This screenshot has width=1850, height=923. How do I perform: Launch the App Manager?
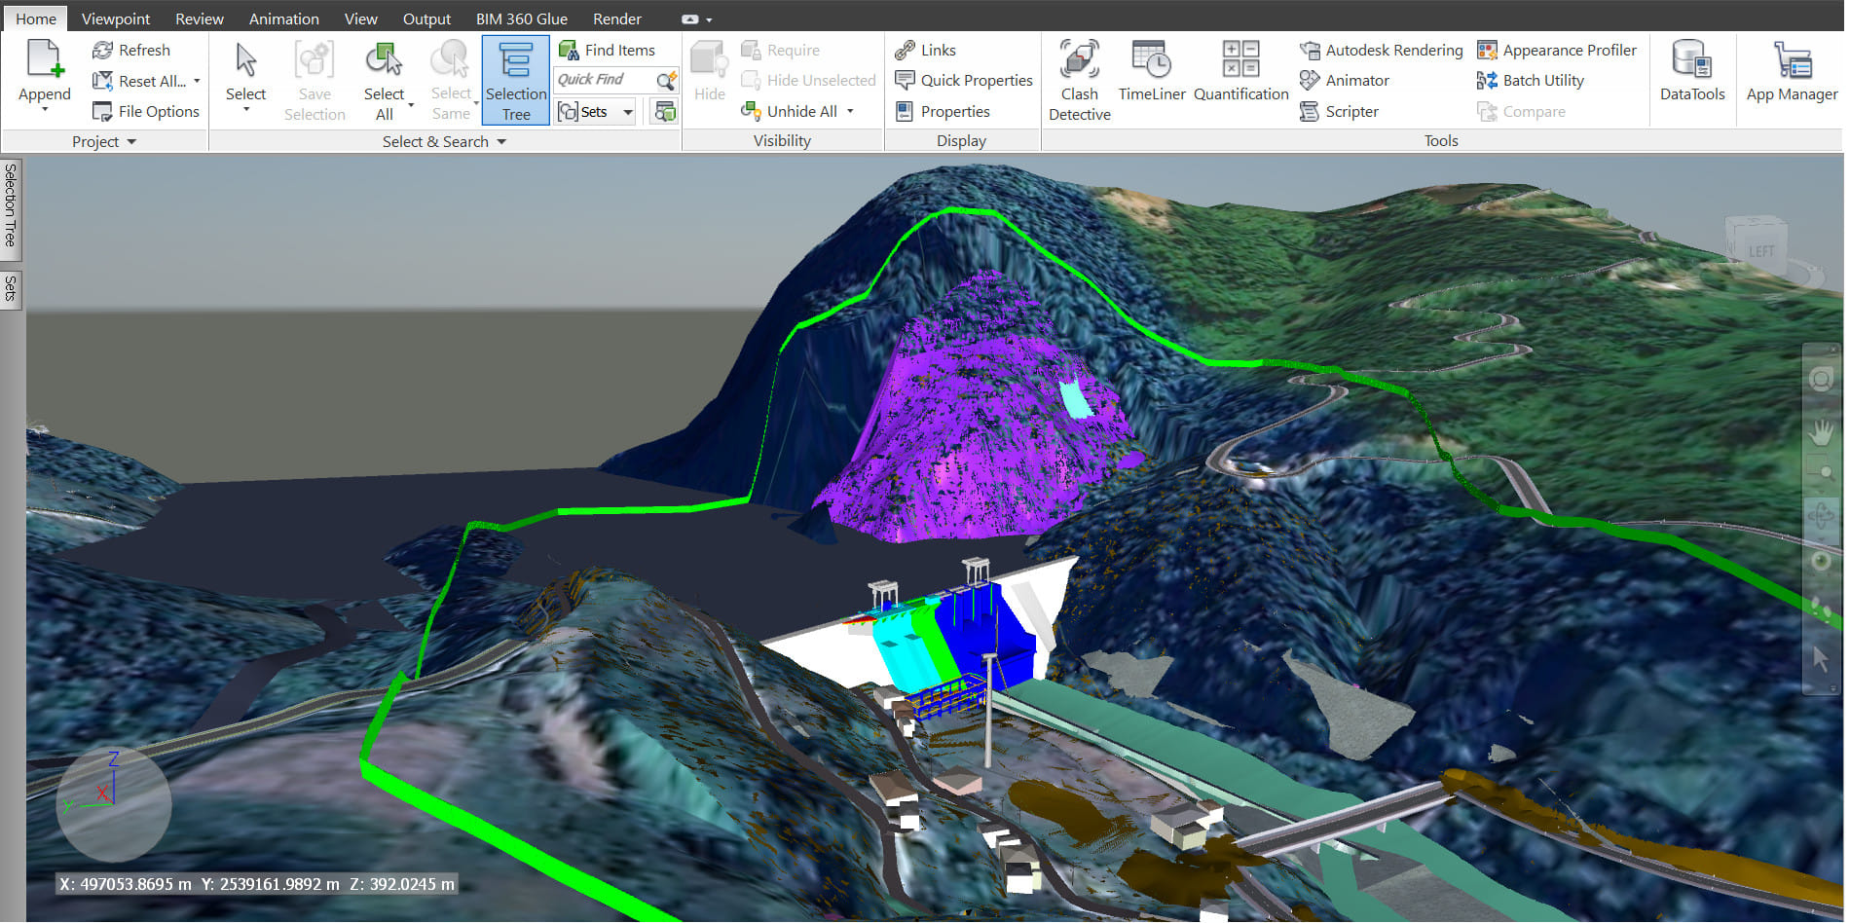[1791, 72]
